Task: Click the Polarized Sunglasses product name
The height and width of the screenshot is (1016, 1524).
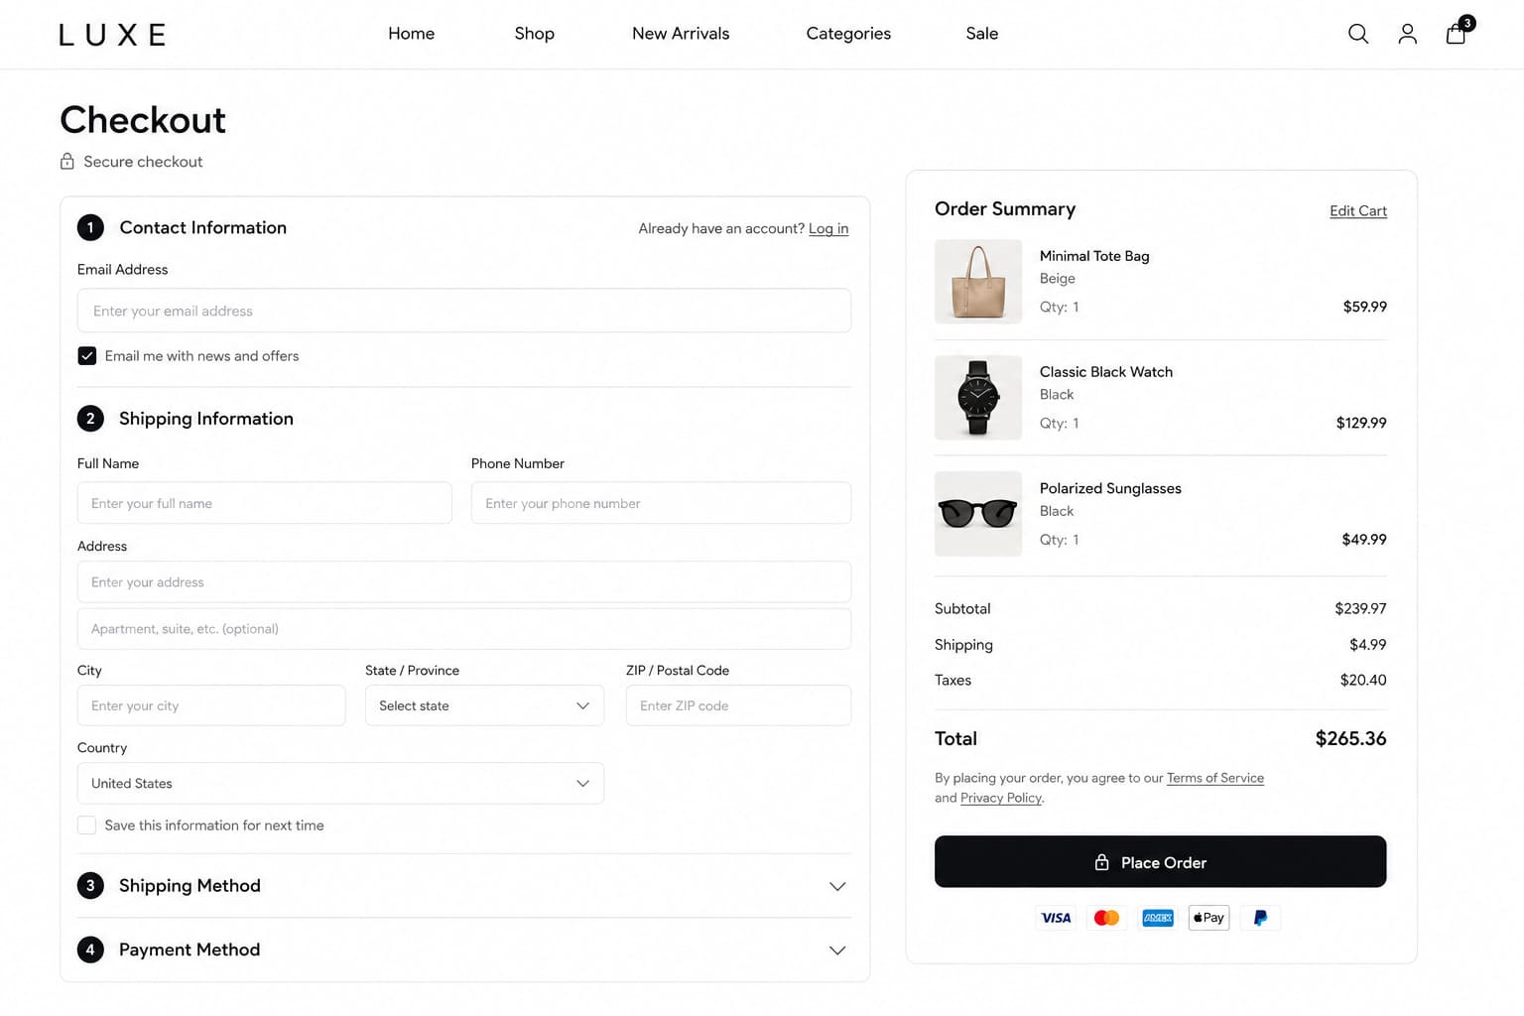Action: (1110, 488)
